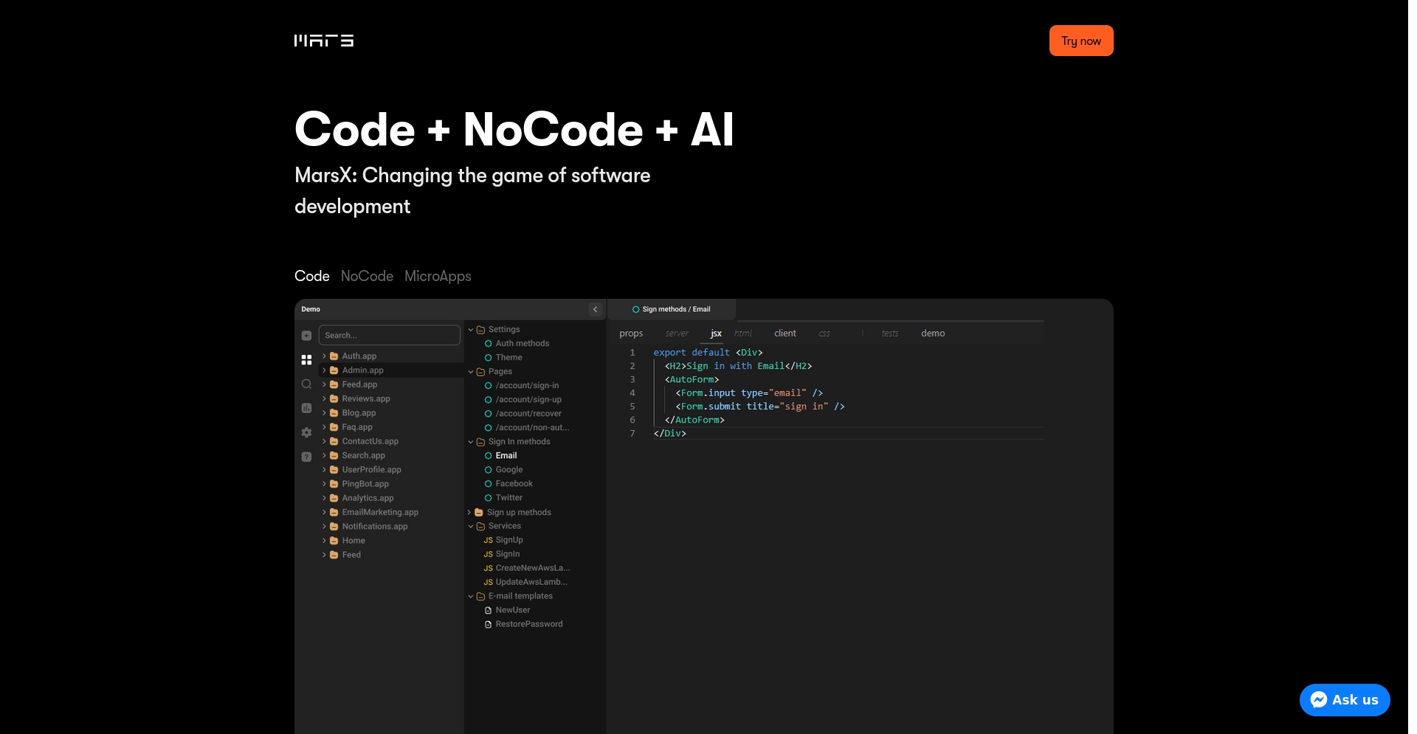Viewport: 1417px width, 734px height.
Task: Click the JS icon beside SignIn service
Action: (488, 555)
